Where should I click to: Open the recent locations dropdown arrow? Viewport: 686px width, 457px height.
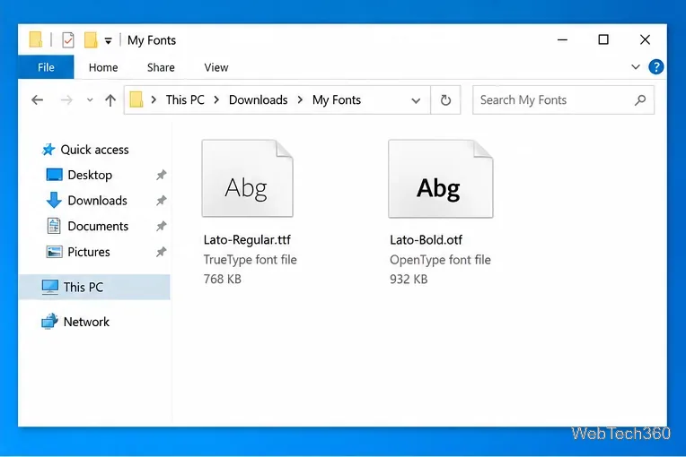pos(90,100)
